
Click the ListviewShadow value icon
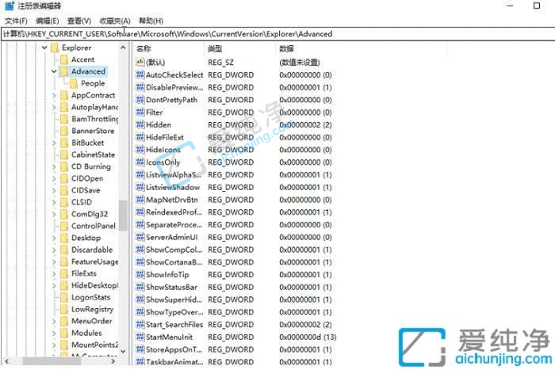coord(140,187)
